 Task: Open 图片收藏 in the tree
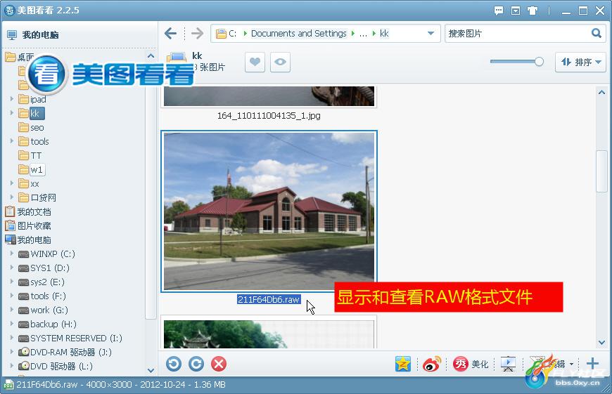coord(34,225)
